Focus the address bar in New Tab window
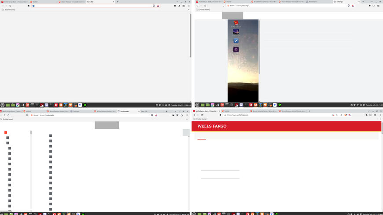This screenshot has height=215, width=383. pyautogui.click(x=88, y=6)
